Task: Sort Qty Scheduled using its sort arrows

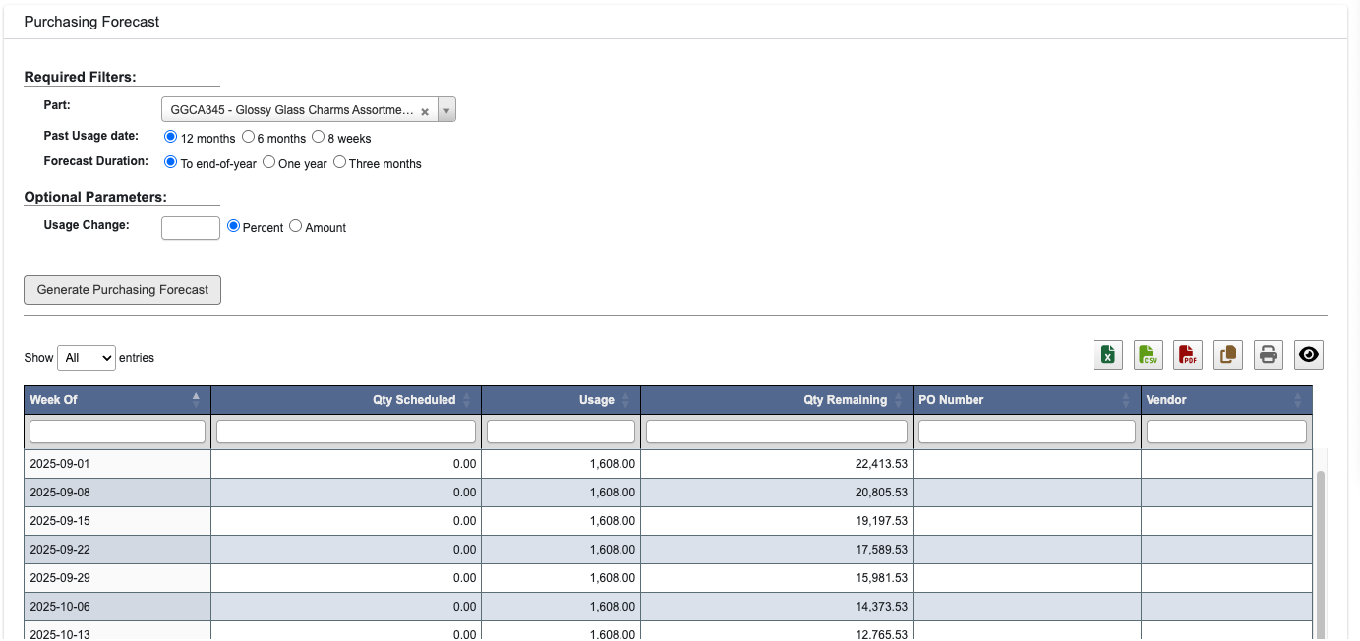Action: click(x=467, y=399)
